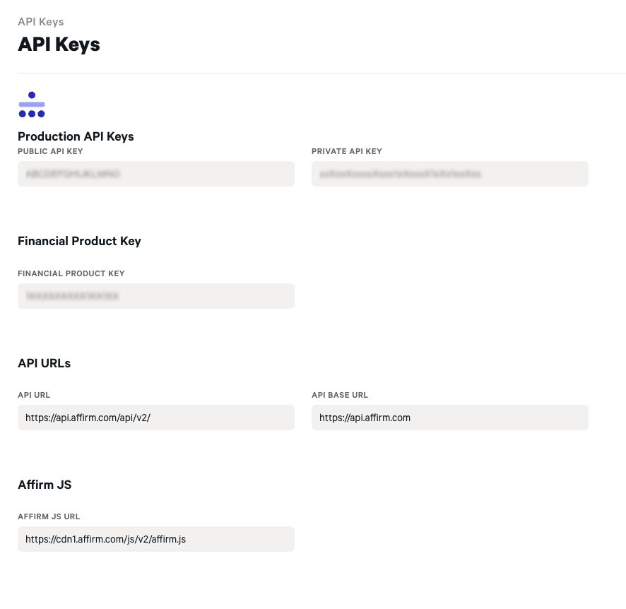
Task: Click the API Base URL field
Action: [x=450, y=418]
